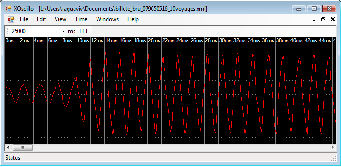This screenshot has width=341, height=167.
Task: Click the 14ms time marker
Action: (x=111, y=40)
